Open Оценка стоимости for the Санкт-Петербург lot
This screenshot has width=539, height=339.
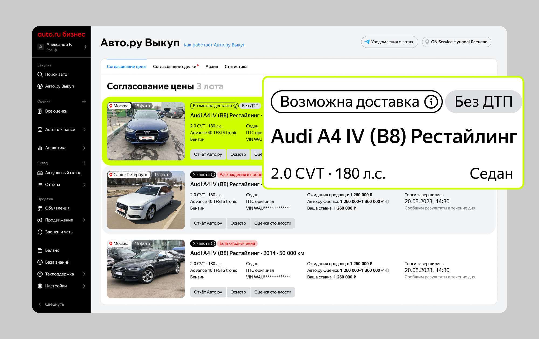click(273, 223)
